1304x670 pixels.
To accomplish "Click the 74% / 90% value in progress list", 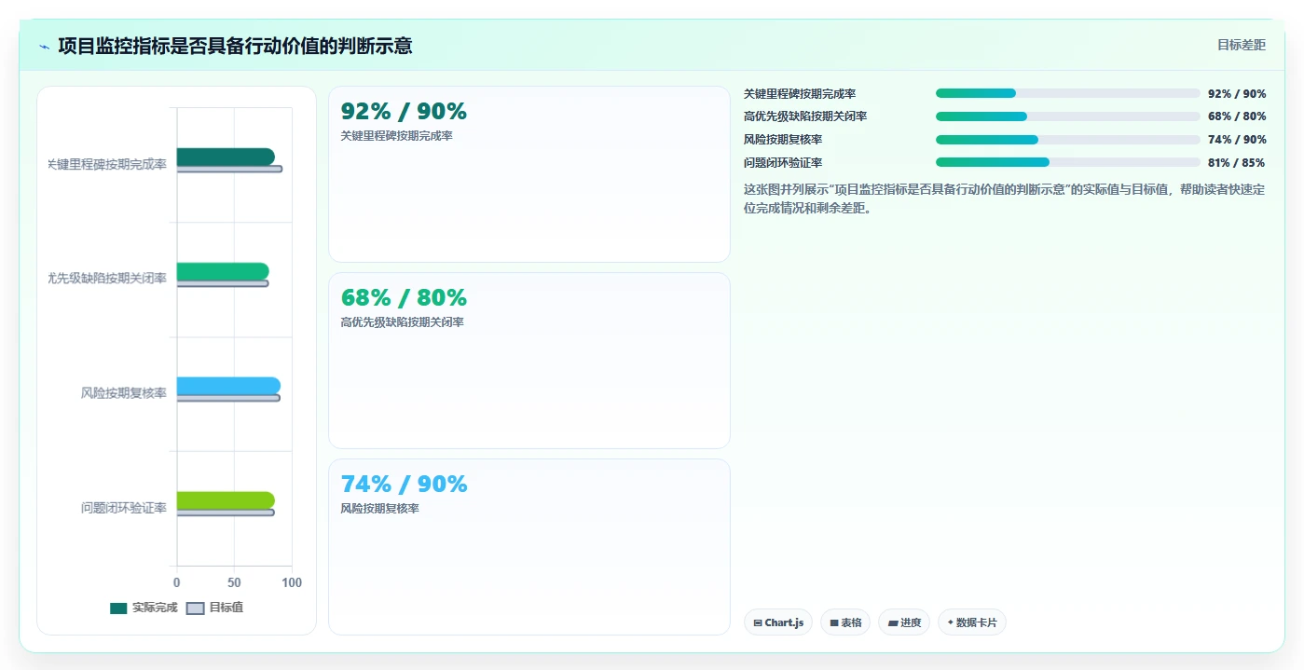I will point(1237,140).
